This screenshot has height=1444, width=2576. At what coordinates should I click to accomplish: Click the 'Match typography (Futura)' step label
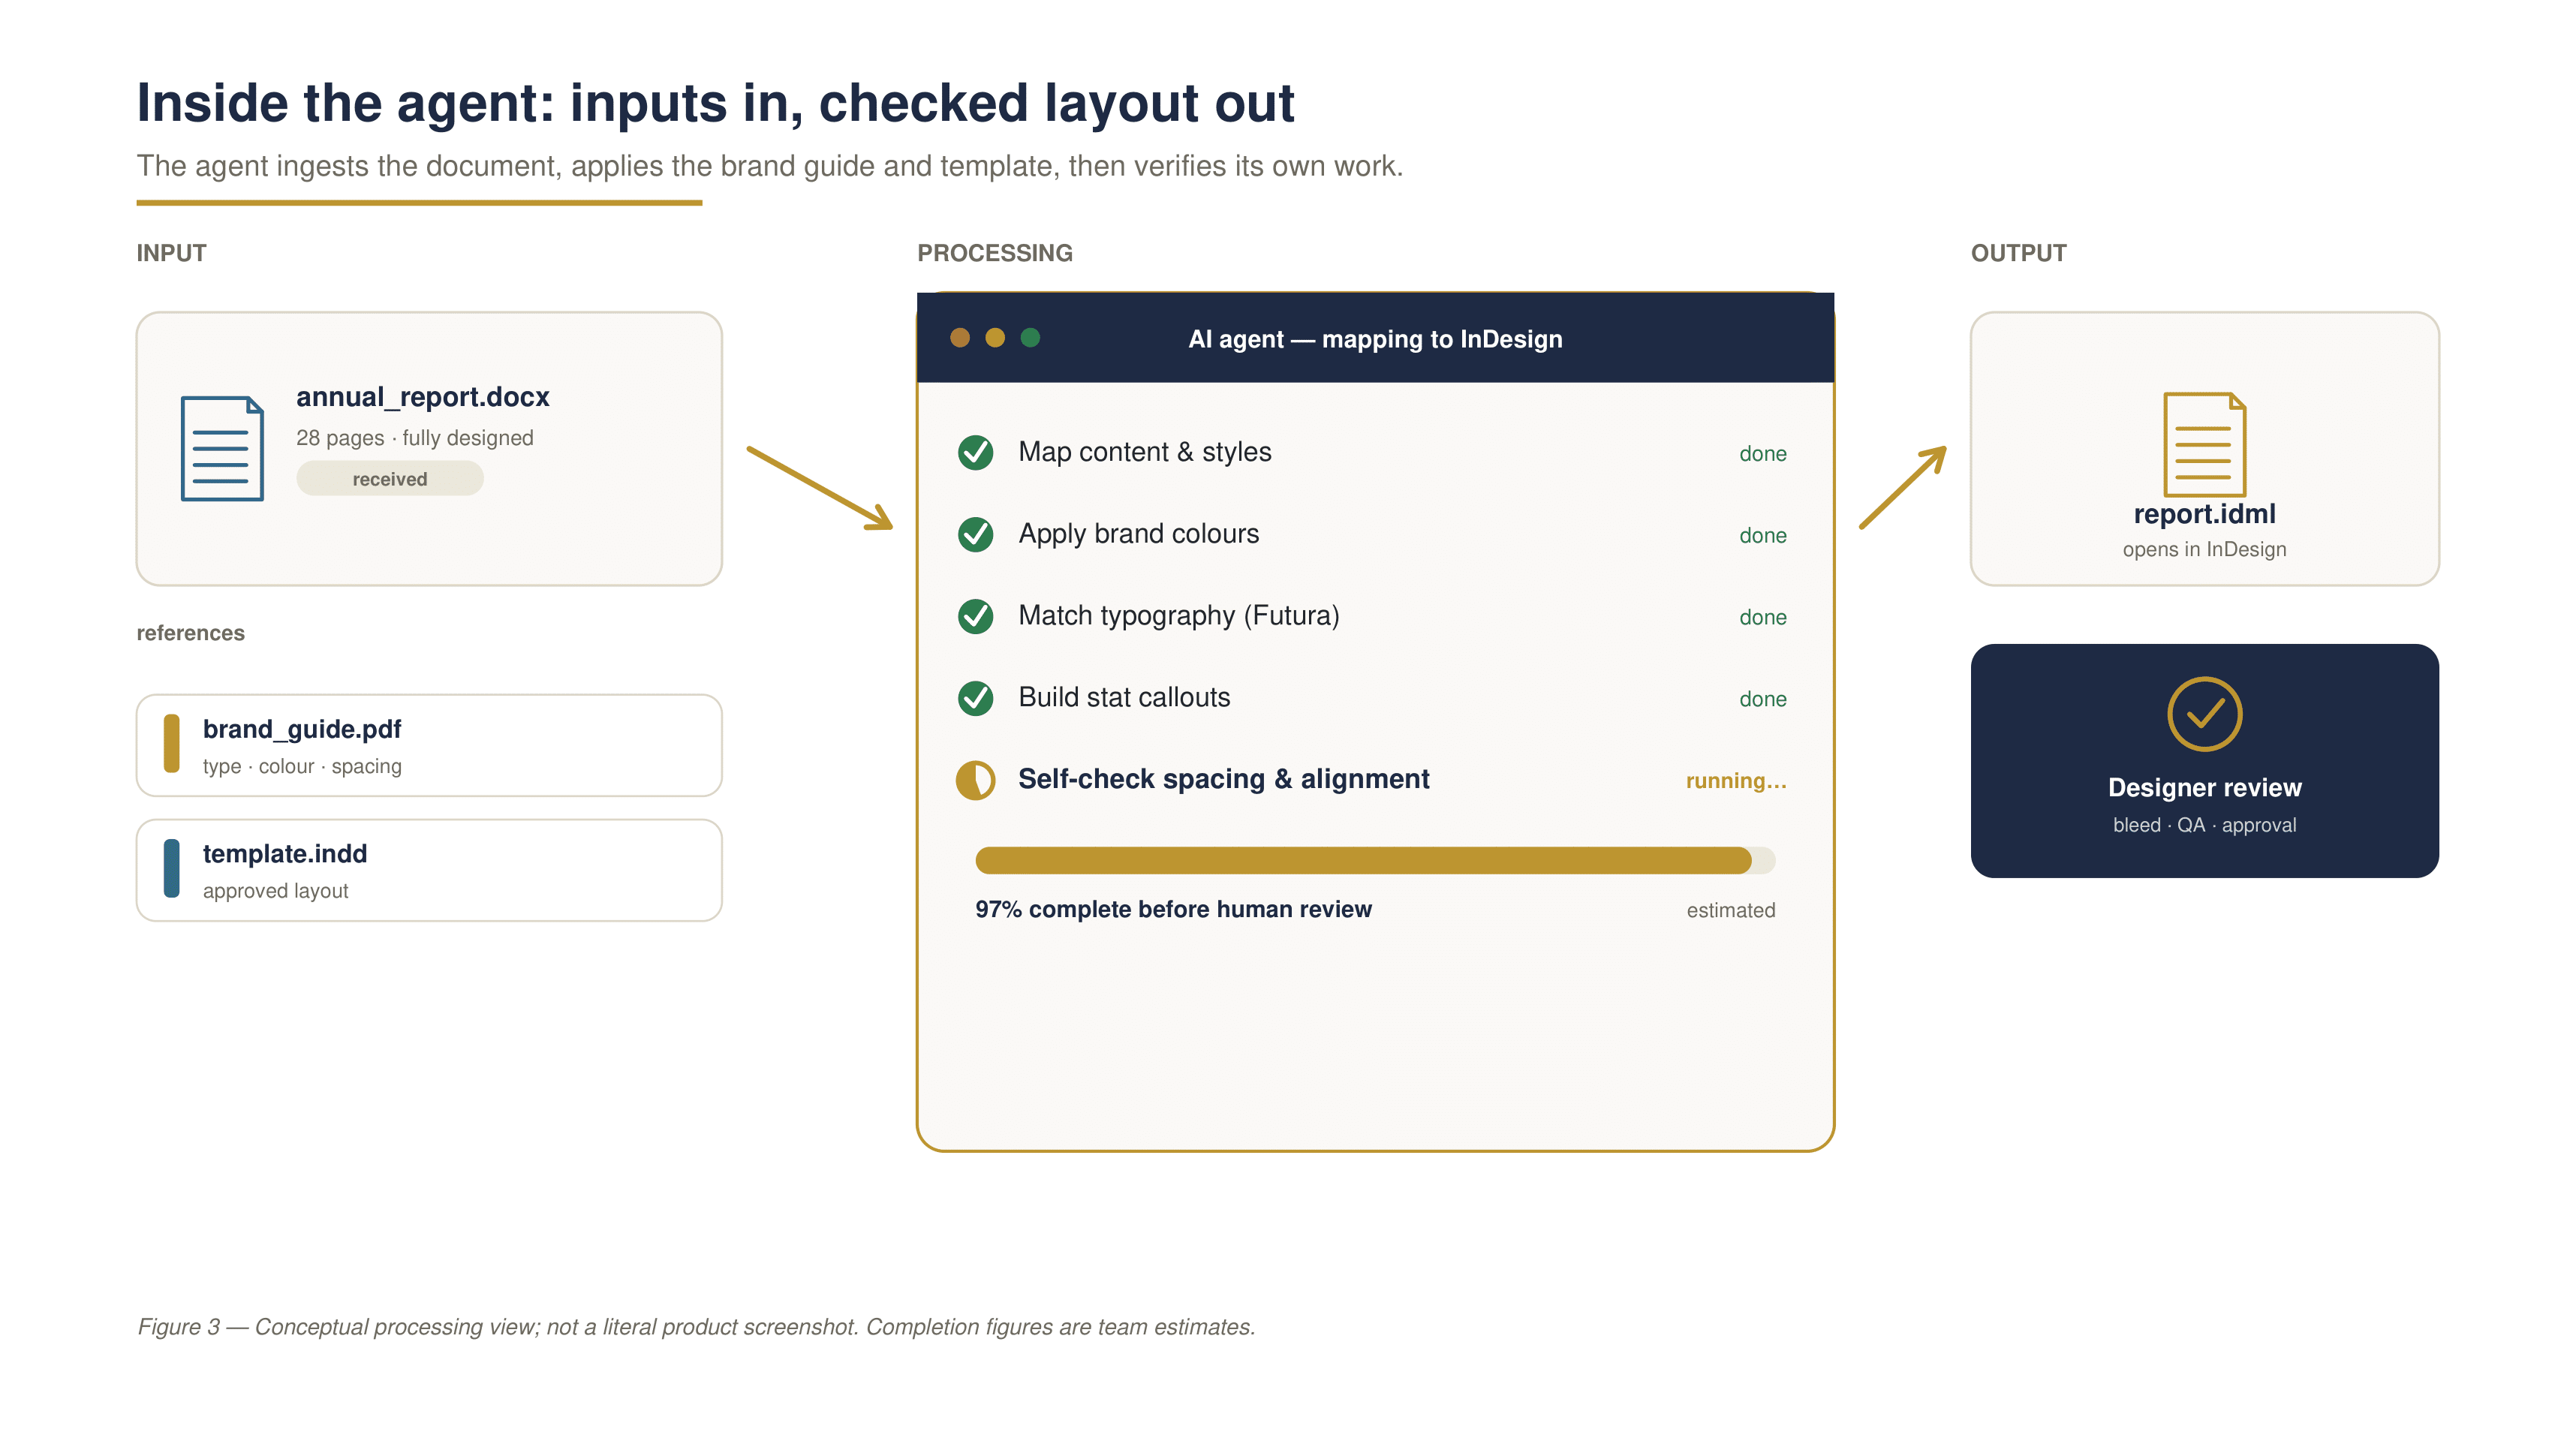coord(1179,616)
